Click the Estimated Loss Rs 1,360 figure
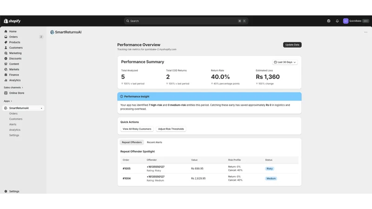Screen dimensions: 372x209 (x=268, y=77)
